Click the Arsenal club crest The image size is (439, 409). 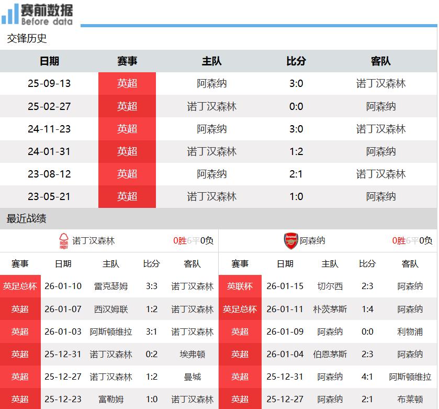point(290,241)
